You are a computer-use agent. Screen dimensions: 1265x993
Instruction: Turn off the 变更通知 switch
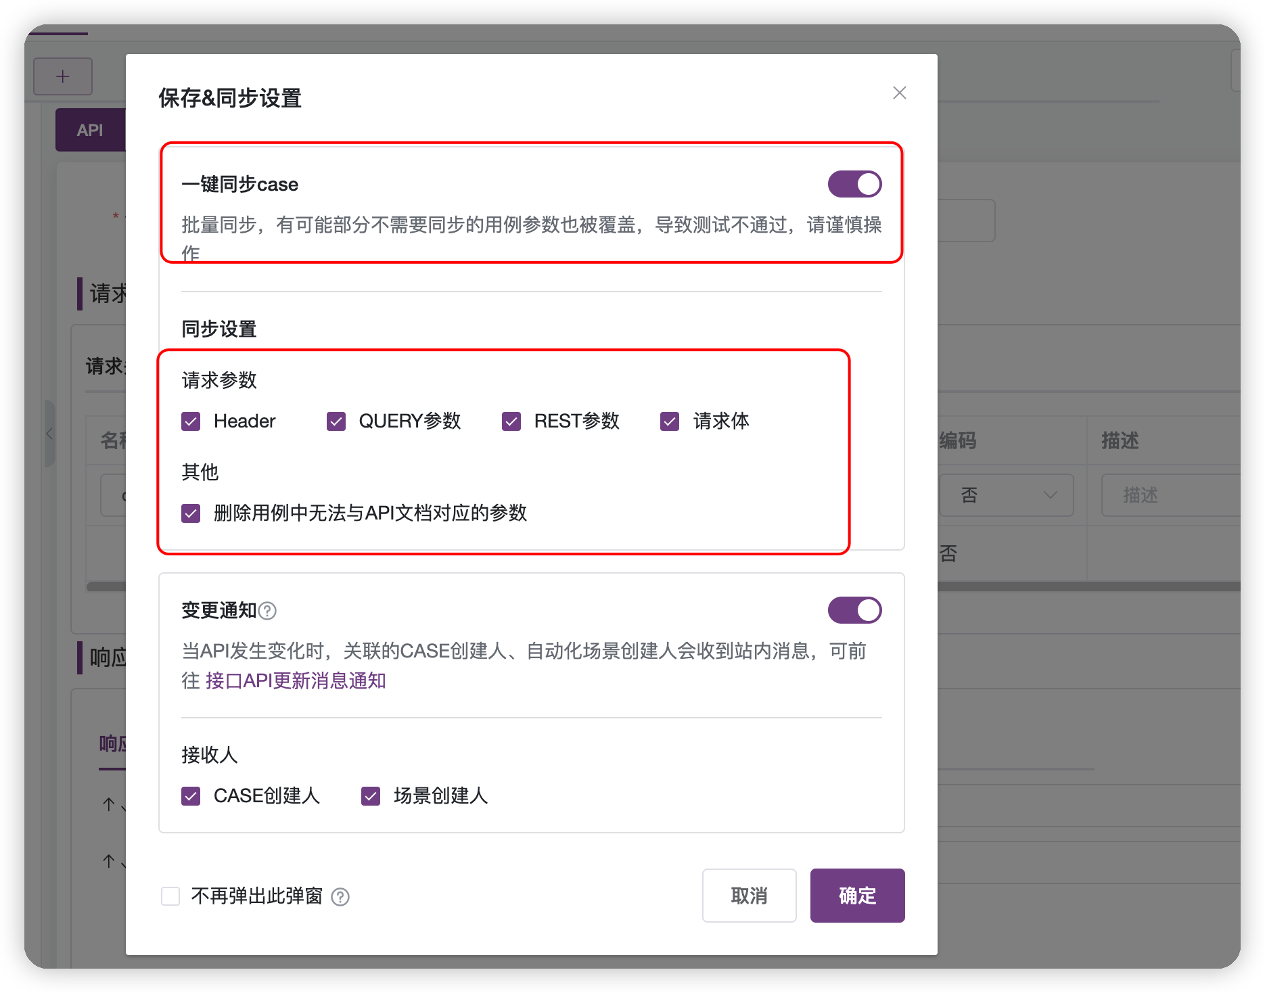(x=855, y=609)
